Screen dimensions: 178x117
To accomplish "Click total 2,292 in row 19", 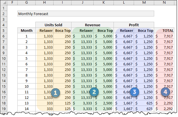I will coord(164,109).
